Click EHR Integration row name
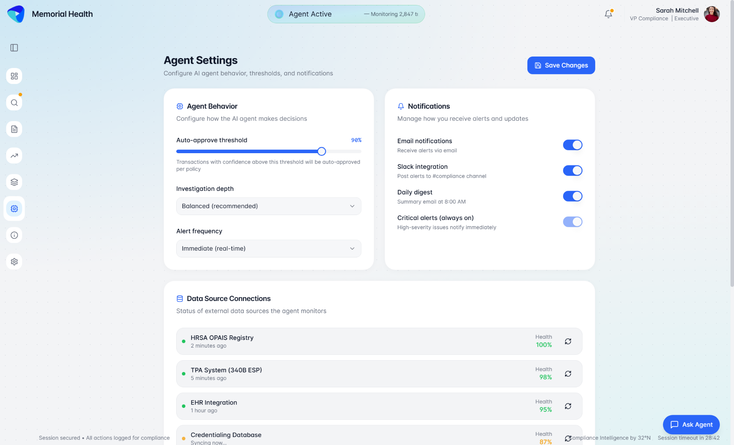Viewport: 734px width, 445px height. tap(214, 403)
